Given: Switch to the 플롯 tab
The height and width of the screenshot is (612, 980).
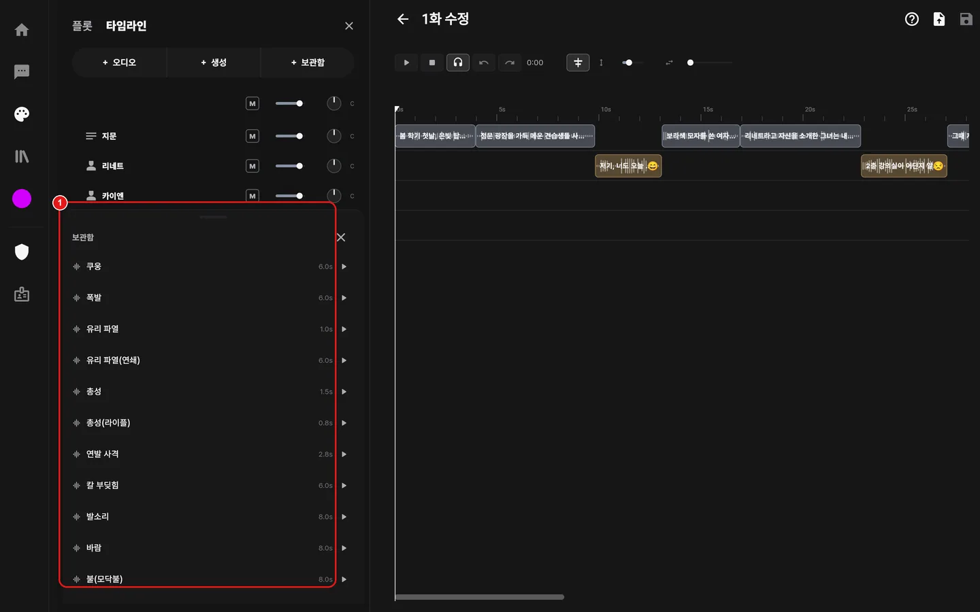Looking at the screenshot, I should (82, 26).
